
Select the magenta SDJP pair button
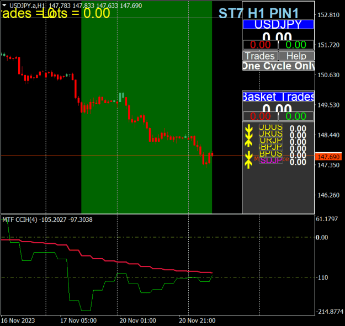271,161
